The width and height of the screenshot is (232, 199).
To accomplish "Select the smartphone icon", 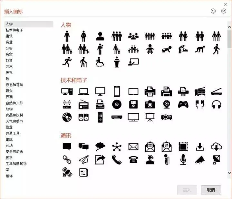I will click(117, 91).
